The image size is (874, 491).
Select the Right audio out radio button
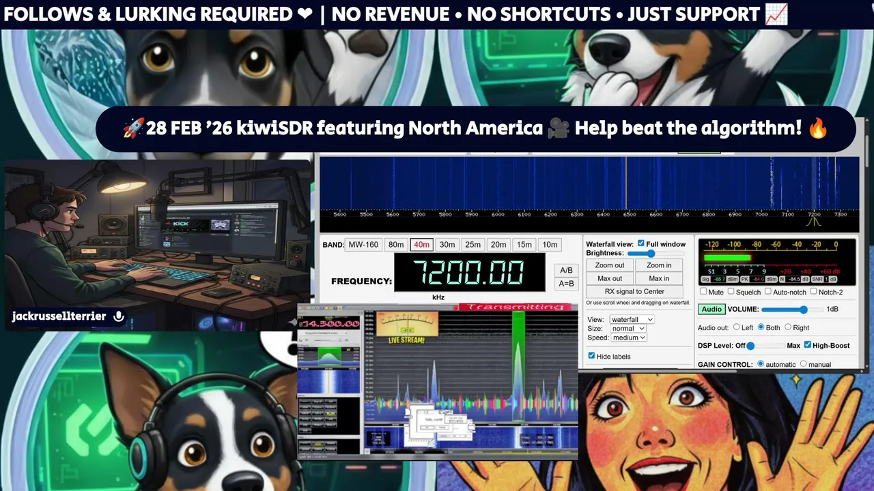(787, 327)
